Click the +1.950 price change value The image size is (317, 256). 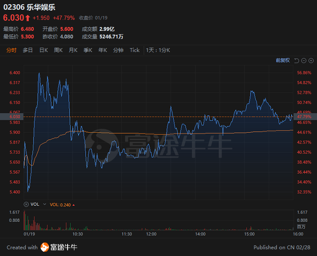point(41,18)
